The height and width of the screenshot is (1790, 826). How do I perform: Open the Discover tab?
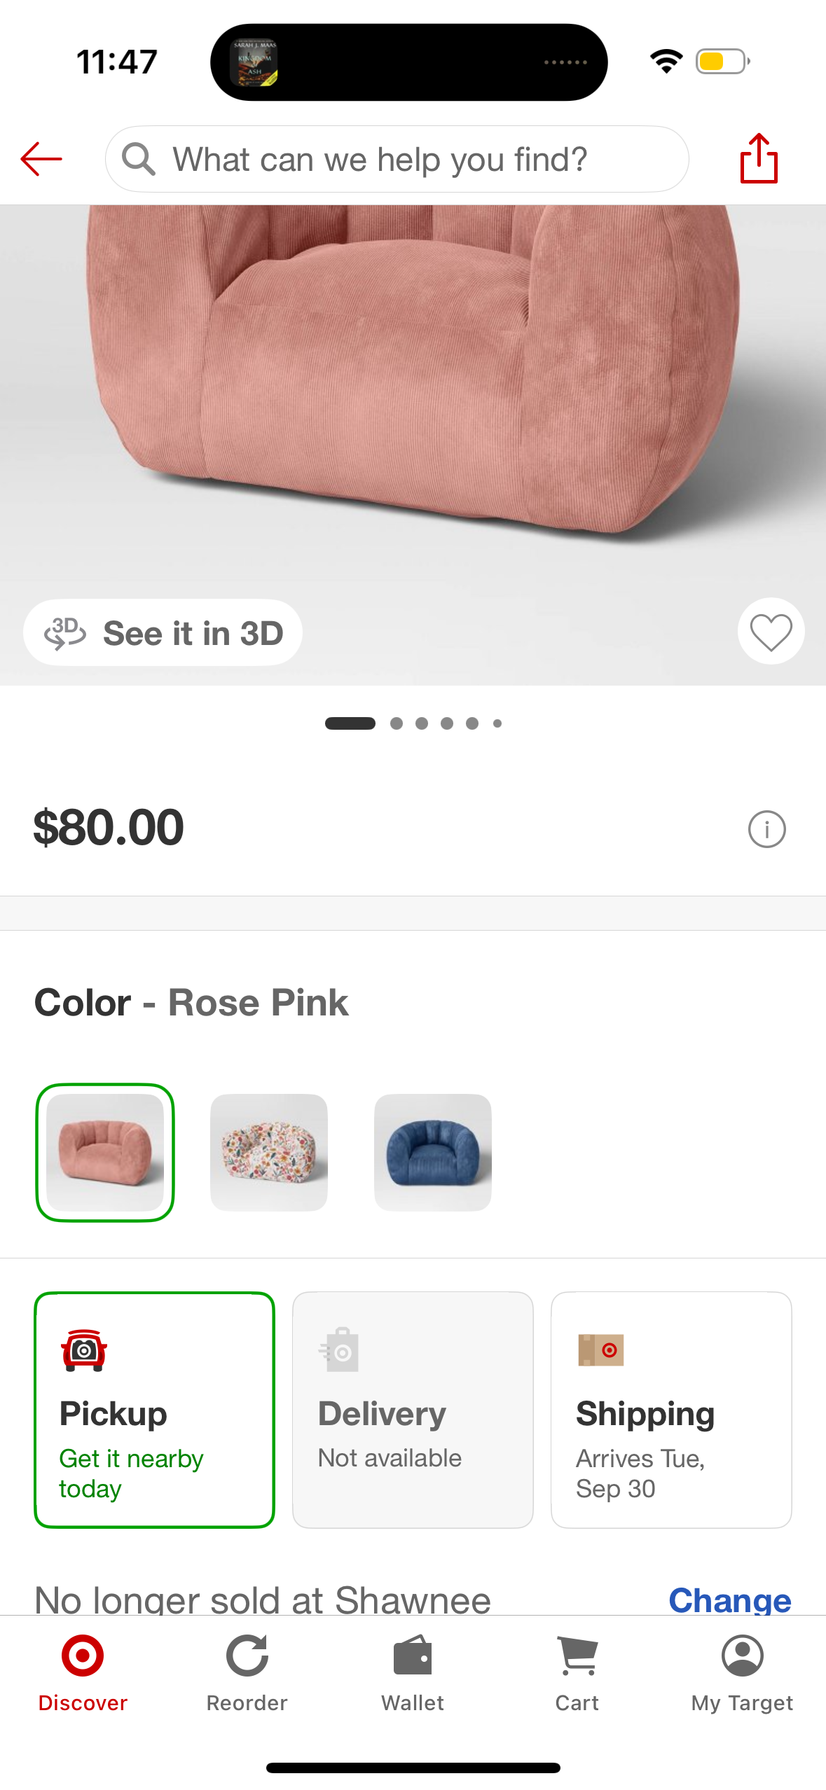[x=83, y=1672]
